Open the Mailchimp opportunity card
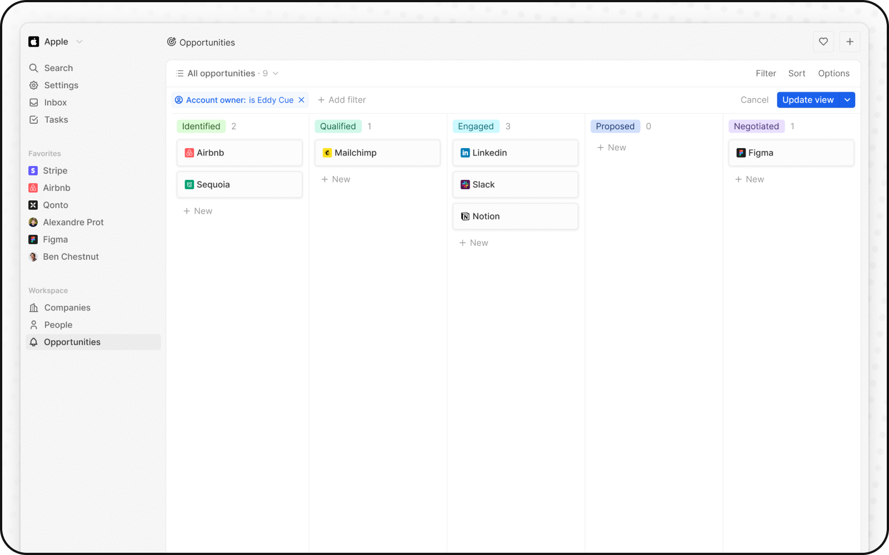This screenshot has width=889, height=555. [377, 153]
